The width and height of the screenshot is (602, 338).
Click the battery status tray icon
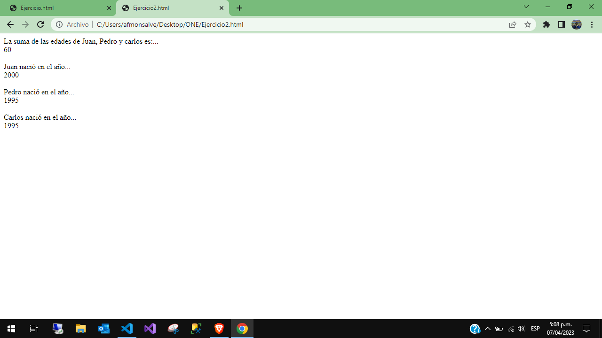(x=499, y=329)
